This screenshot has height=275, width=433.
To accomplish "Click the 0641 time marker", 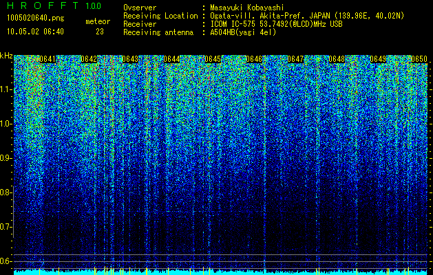I will [x=47, y=59].
